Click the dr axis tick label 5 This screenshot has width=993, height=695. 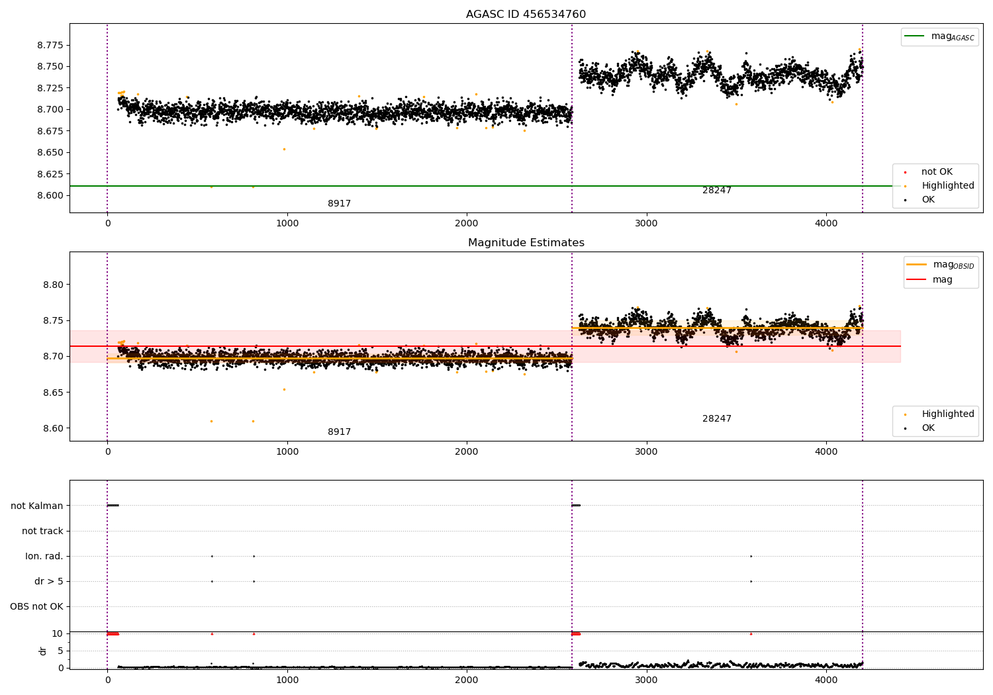(x=60, y=651)
